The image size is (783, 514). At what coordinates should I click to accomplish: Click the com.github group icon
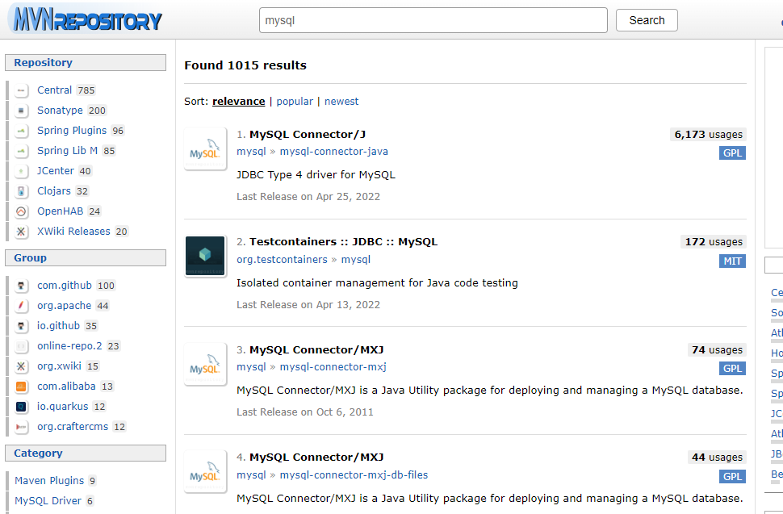pyautogui.click(x=21, y=286)
